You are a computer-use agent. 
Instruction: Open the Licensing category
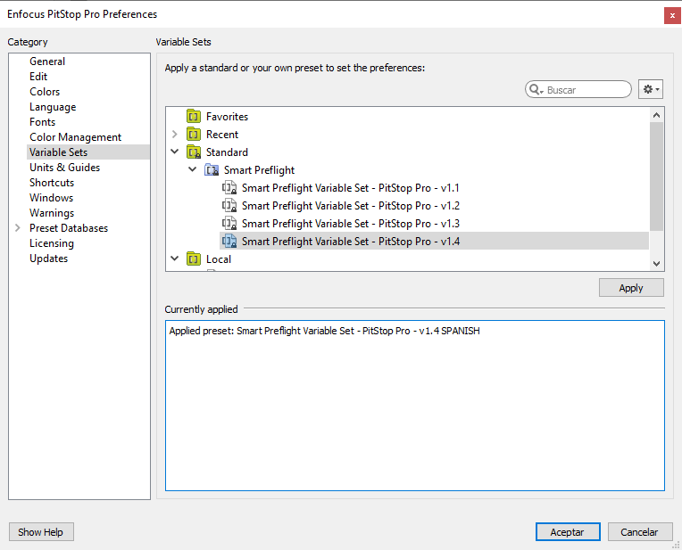click(x=52, y=243)
